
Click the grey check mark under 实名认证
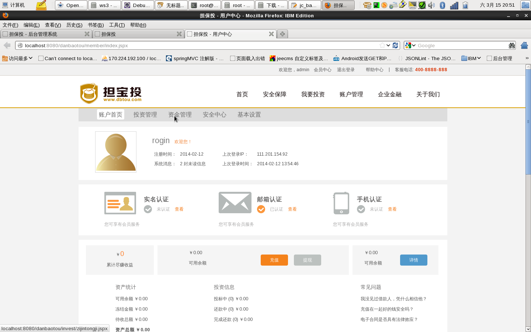[x=148, y=209]
